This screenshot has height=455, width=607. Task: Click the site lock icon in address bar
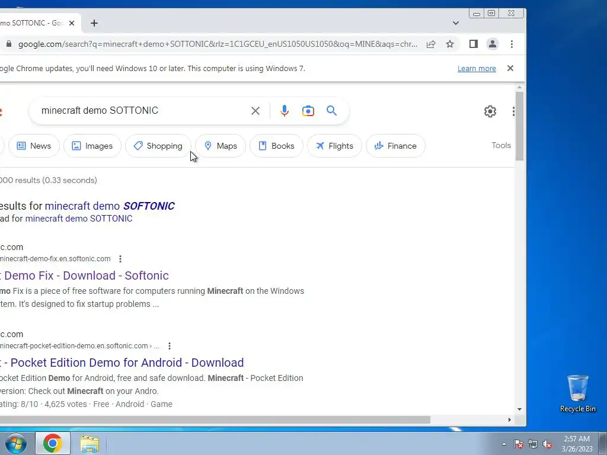pos(8,44)
